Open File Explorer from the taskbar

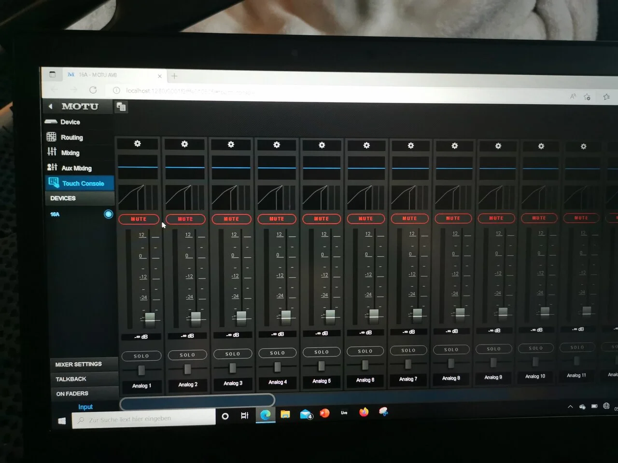(x=285, y=414)
